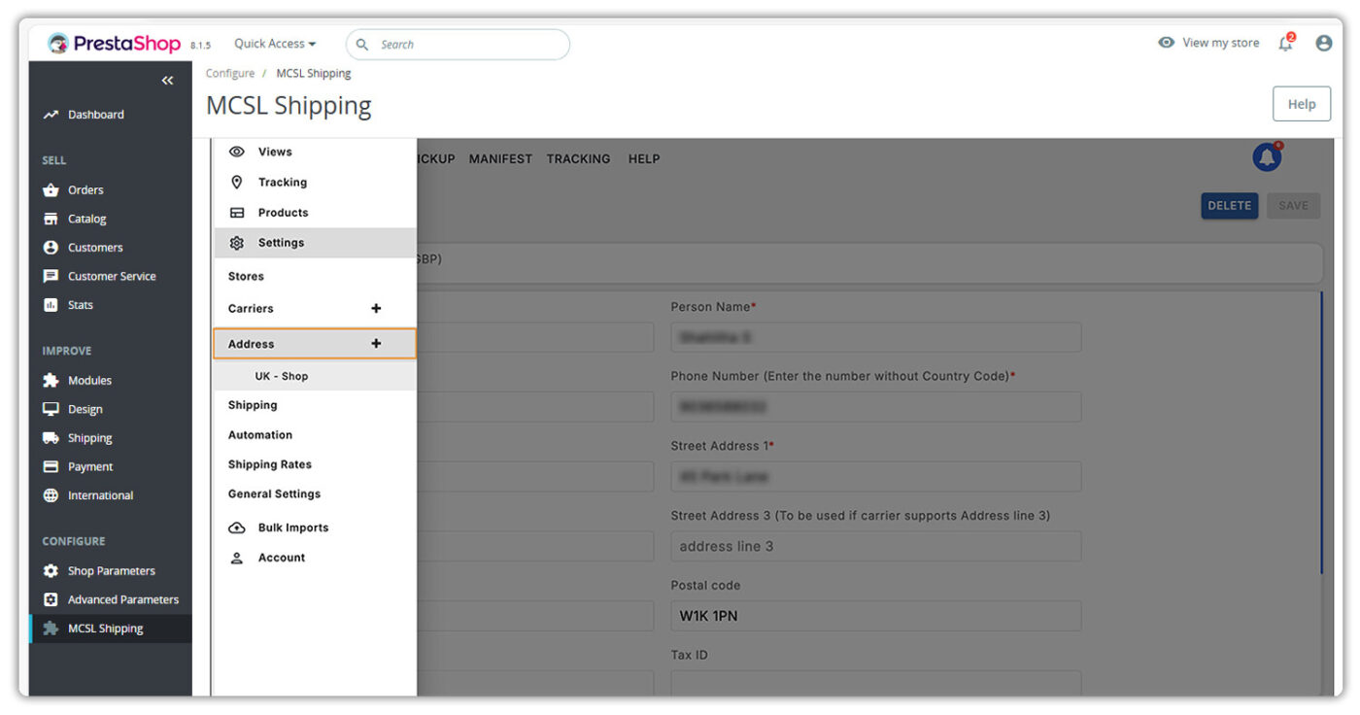Viewport: 1360px width, 715px height.
Task: Click the Configure breadcrumb link
Action: (230, 74)
